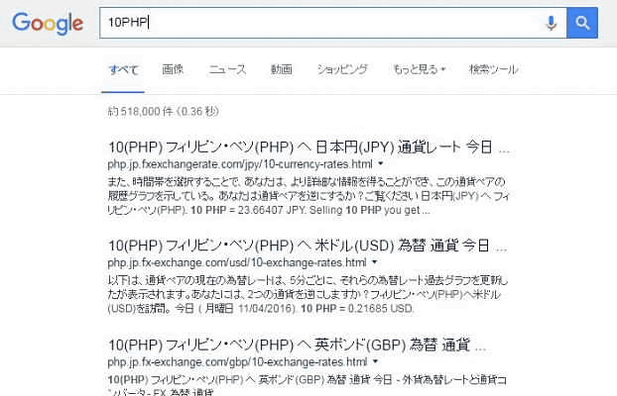The image size is (617, 396).
Task: Click the php.jp.fx-exchange.com/gbp URL text
Action: pyautogui.click(x=237, y=361)
